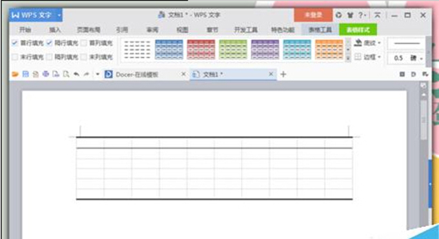
Task: Redo the last undone action
Action: (x=87, y=74)
